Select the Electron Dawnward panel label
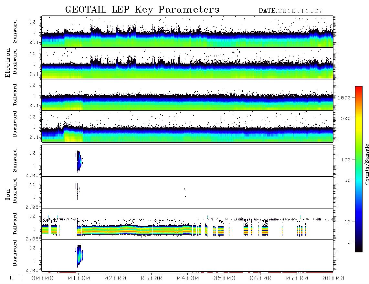Image resolution: width=369 pixels, height=284 pixels. click(x=15, y=124)
